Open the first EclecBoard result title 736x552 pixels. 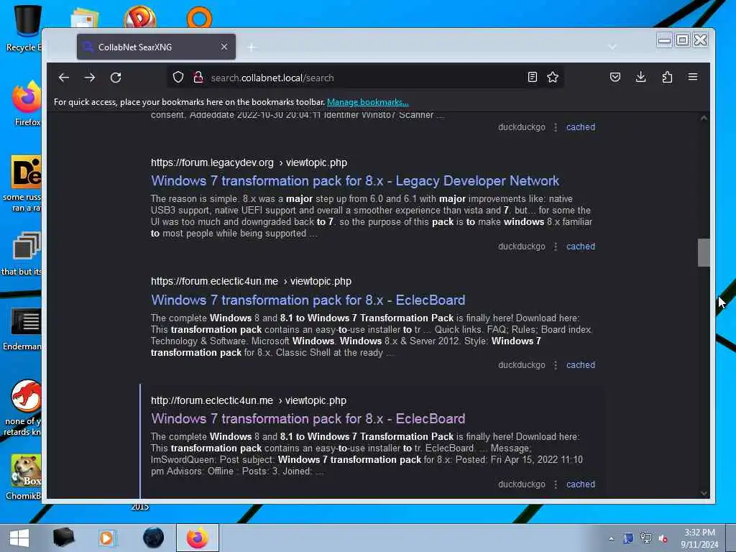click(308, 300)
